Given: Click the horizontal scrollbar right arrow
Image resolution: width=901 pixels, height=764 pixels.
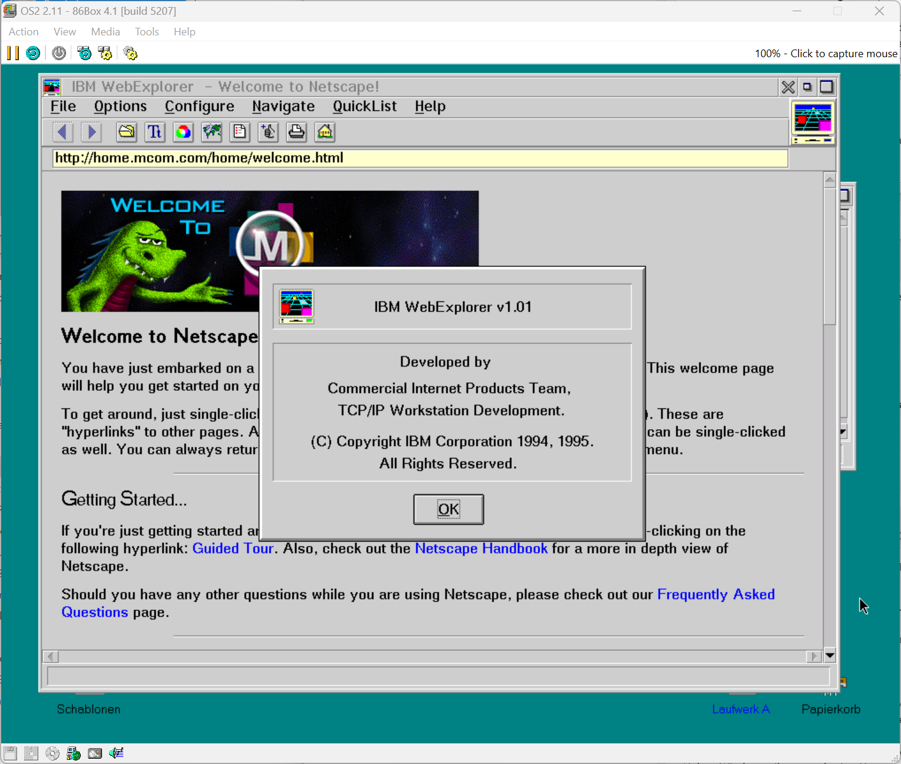Looking at the screenshot, I should pos(814,656).
